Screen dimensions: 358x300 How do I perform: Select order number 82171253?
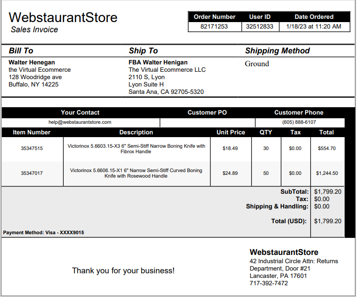[x=214, y=26]
